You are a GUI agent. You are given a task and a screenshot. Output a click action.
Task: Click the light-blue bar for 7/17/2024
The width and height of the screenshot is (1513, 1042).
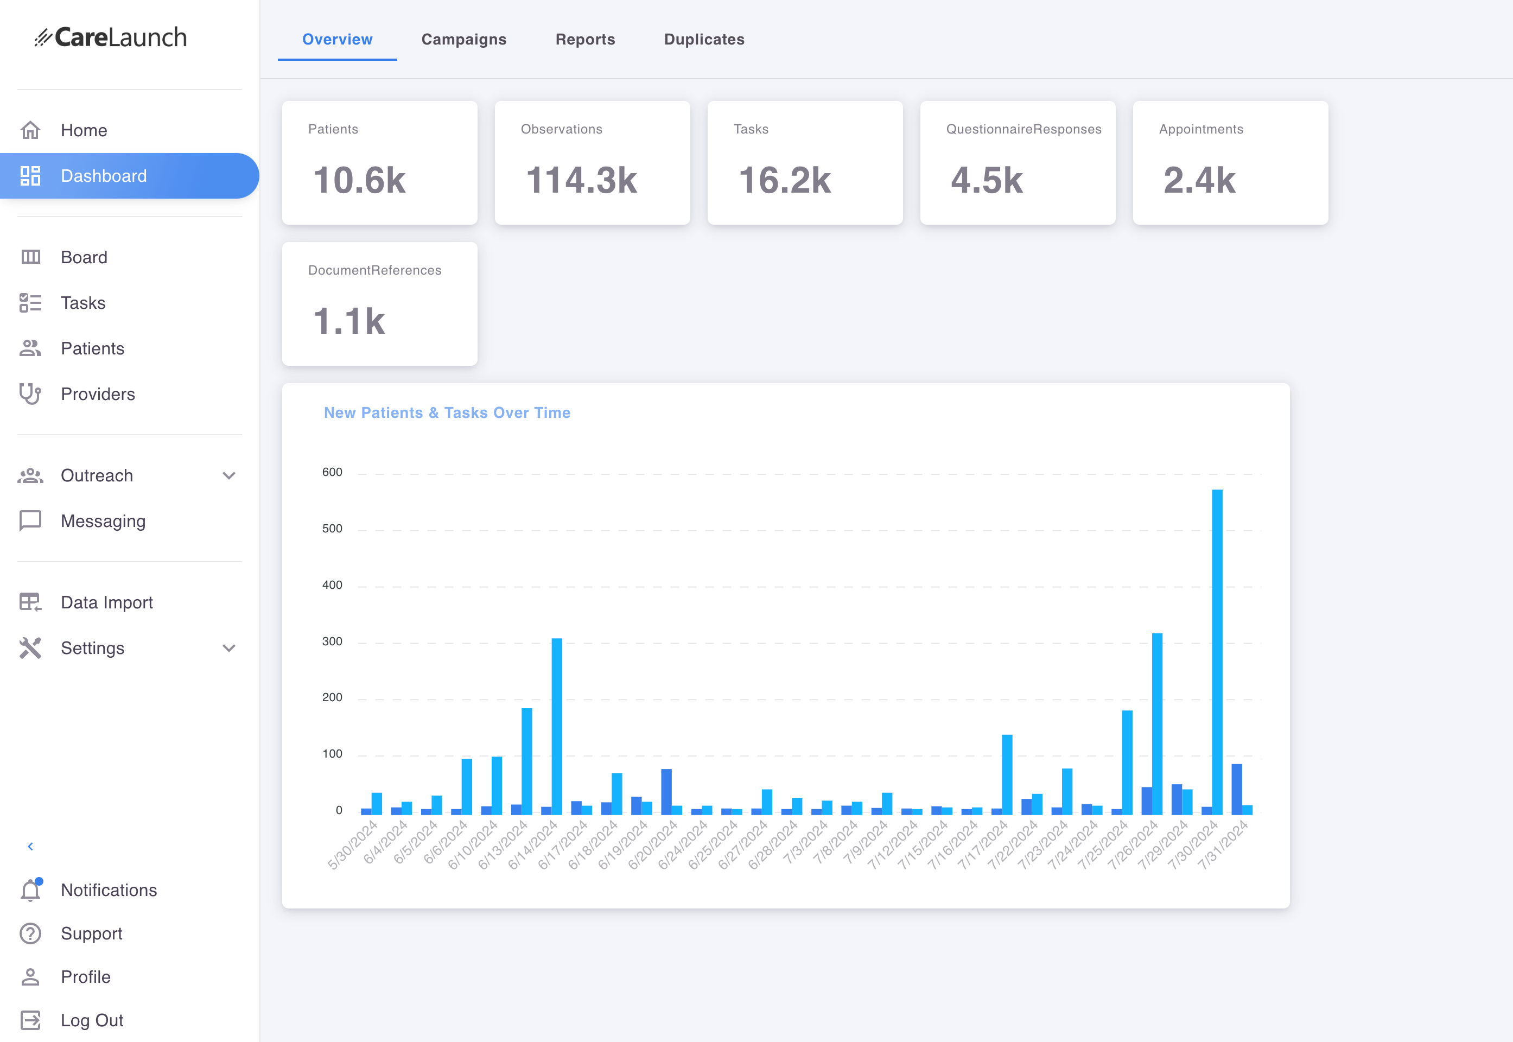[x=1007, y=774]
